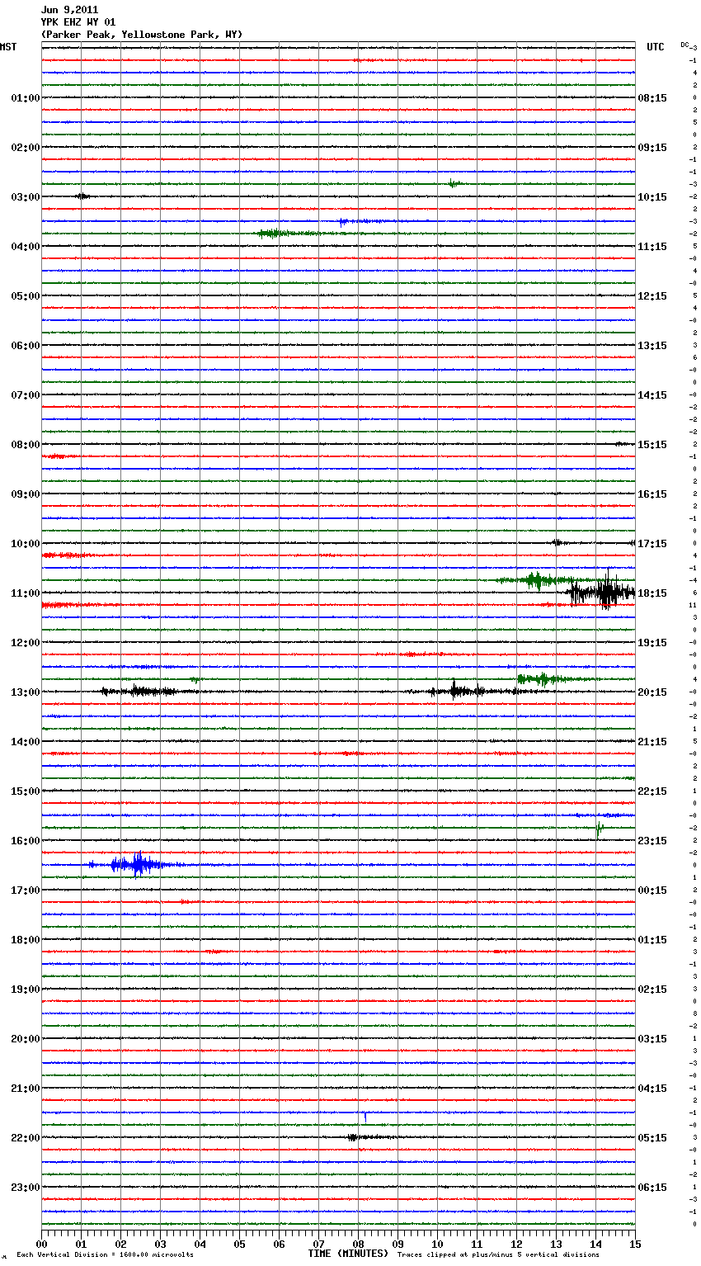Select the 02:00 MST time label
Viewport: 701px width, 1266px height.
[x=26, y=148]
